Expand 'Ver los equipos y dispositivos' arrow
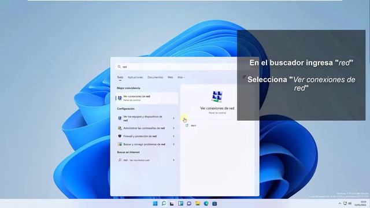This screenshot has height=208, width=370. tap(173, 118)
